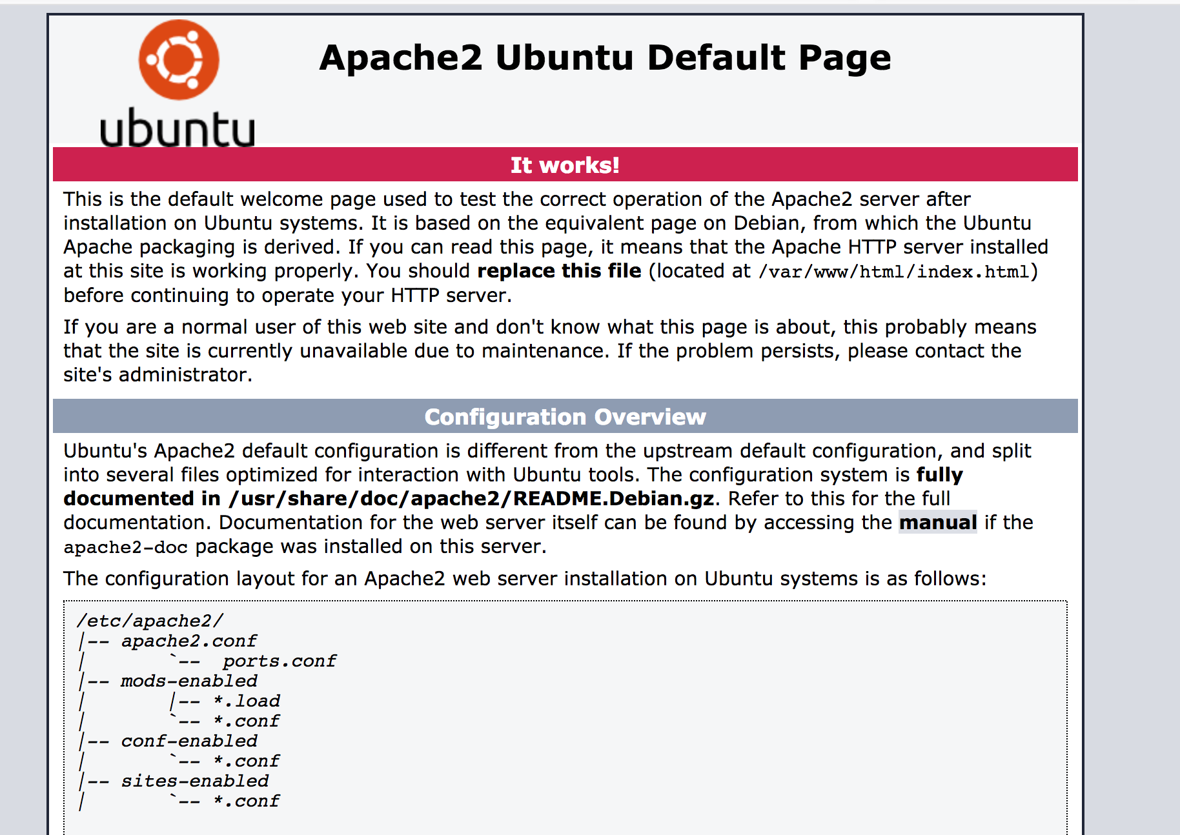The width and height of the screenshot is (1180, 835).
Task: Click the red It works! banner
Action: click(x=565, y=165)
